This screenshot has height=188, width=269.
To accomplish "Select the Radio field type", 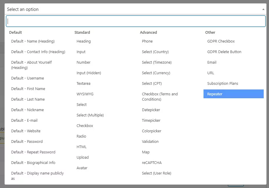I will 81,136.
